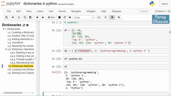Click the notebook vertical scrollbar thumb
Viewport: 171px width, 96px height.
pyautogui.click(x=170, y=32)
